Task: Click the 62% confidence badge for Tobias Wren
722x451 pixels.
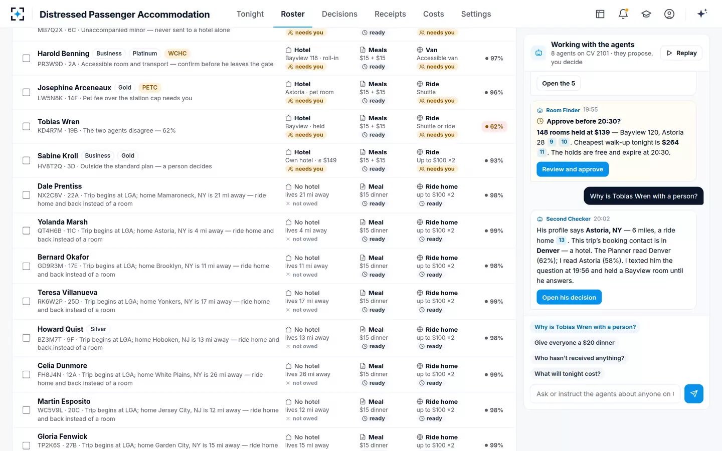Action: (494, 127)
